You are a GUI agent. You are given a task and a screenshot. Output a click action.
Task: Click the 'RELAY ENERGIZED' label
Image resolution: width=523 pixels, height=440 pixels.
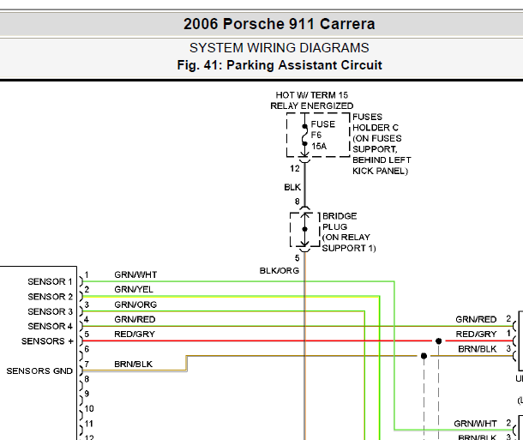[312, 105]
